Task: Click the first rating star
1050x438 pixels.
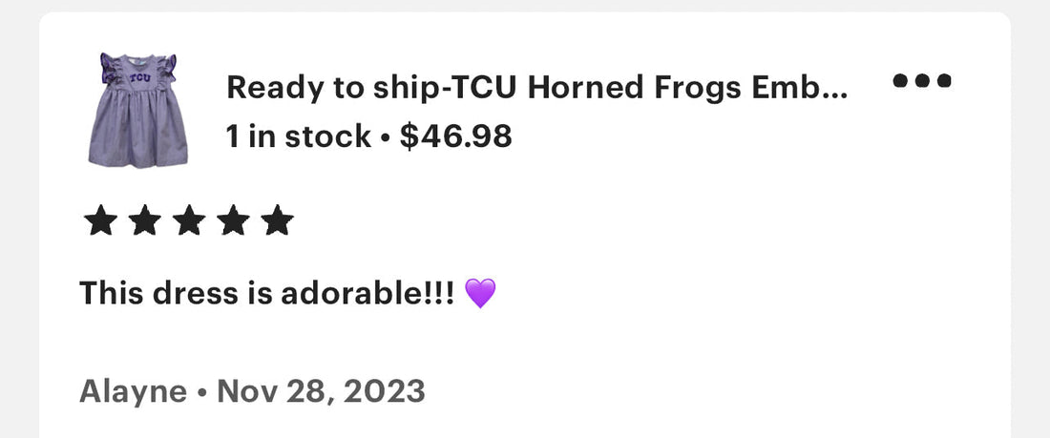Action: pyautogui.click(x=100, y=221)
